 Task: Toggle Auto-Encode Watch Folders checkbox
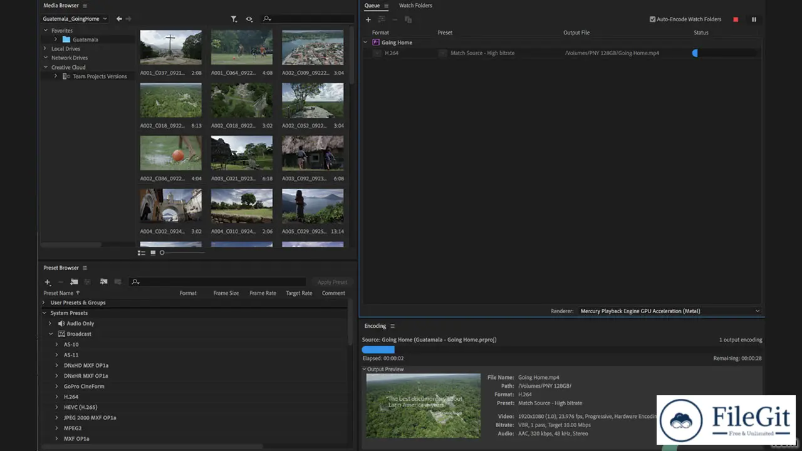[652, 19]
